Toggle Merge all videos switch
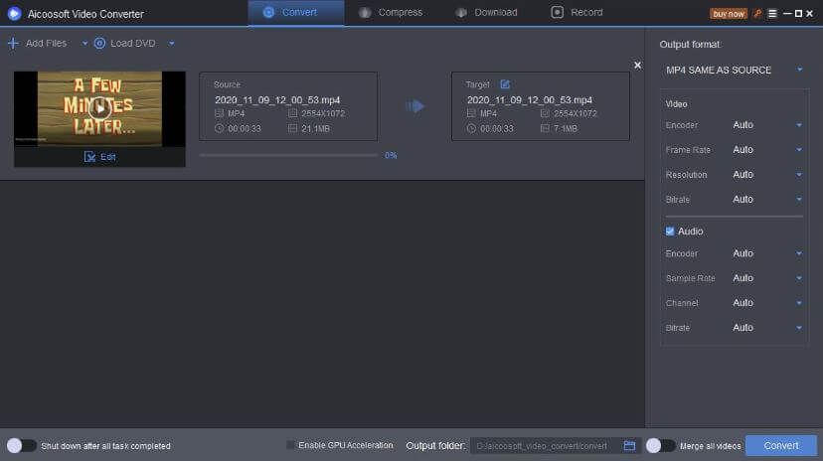Screen dimensions: 823x462 point(660,446)
